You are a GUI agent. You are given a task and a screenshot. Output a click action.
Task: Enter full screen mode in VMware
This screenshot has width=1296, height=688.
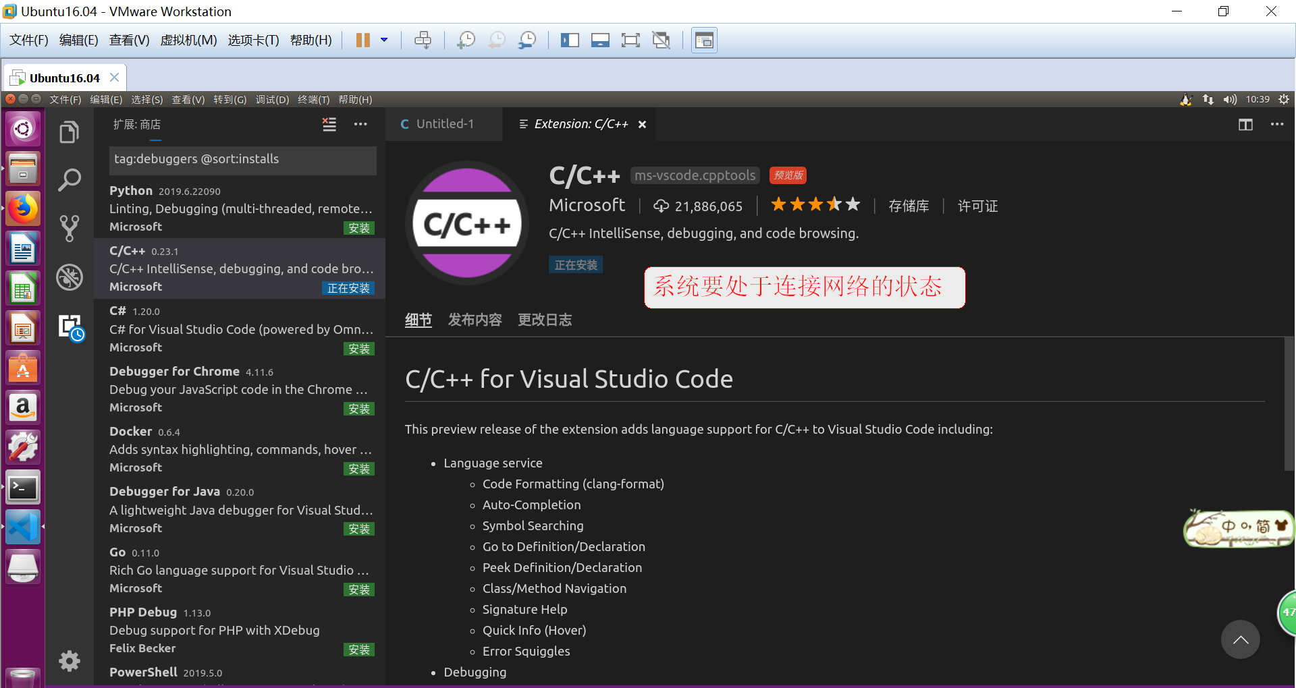[x=630, y=40]
